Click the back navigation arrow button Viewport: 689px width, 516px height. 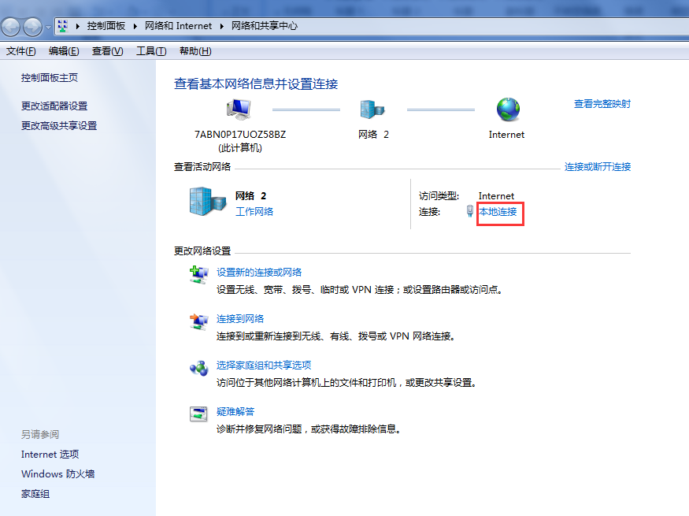pyautogui.click(x=12, y=27)
